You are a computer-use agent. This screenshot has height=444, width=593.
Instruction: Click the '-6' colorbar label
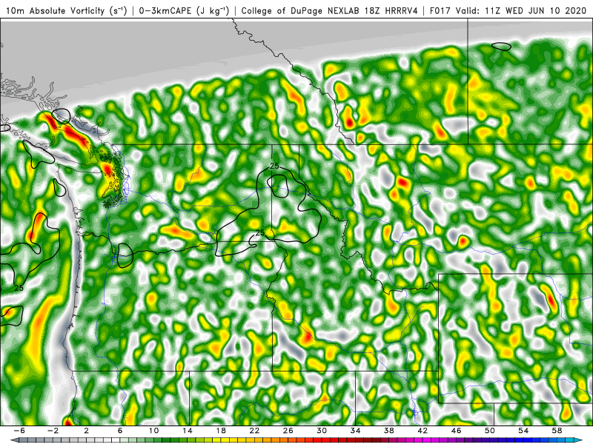click(19, 431)
